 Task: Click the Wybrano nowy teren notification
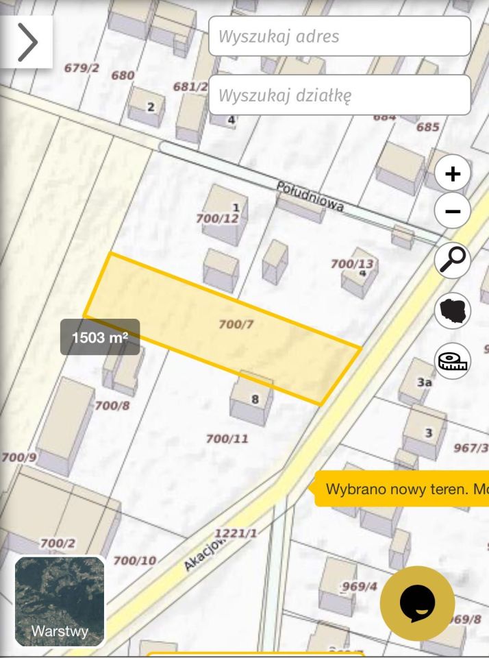tap(402, 489)
